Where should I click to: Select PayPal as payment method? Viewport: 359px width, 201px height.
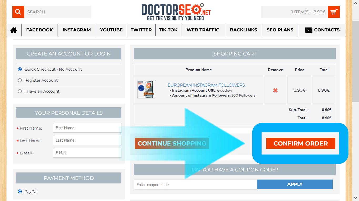(x=20, y=192)
